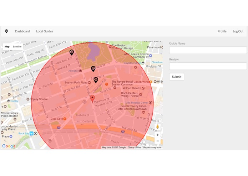
Task: Go to Profile
Action: [222, 31]
